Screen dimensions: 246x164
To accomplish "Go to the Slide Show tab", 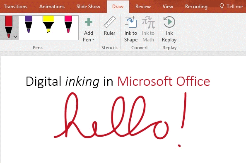I will coord(88,7).
